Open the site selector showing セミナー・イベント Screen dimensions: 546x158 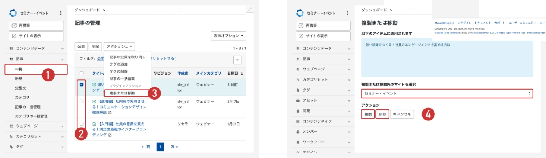[x=447, y=94]
